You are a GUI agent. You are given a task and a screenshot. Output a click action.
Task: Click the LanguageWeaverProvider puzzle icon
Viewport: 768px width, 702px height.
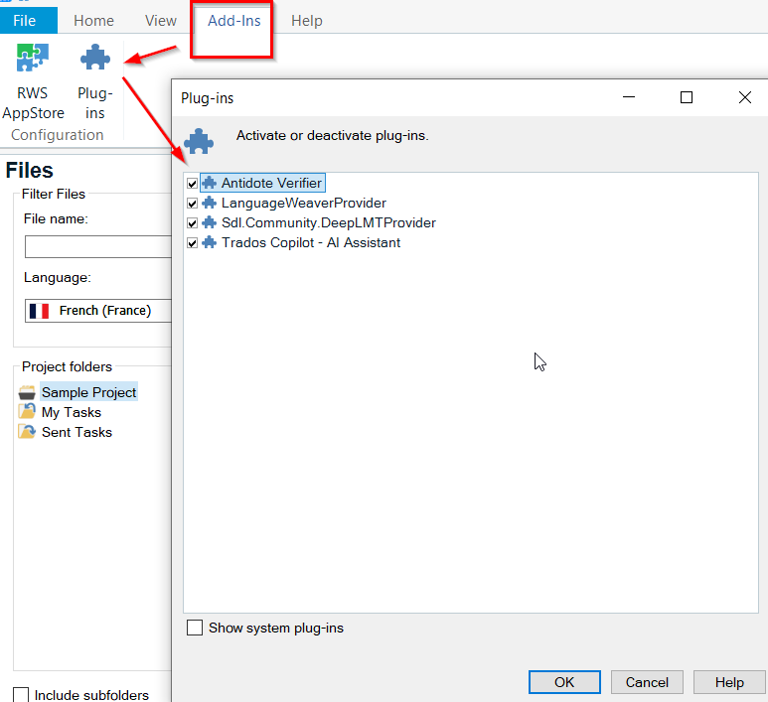click(x=210, y=203)
